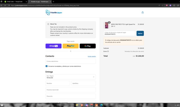Click the volume icon in system tray
This screenshot has height=107, width=180.
[178, 105]
